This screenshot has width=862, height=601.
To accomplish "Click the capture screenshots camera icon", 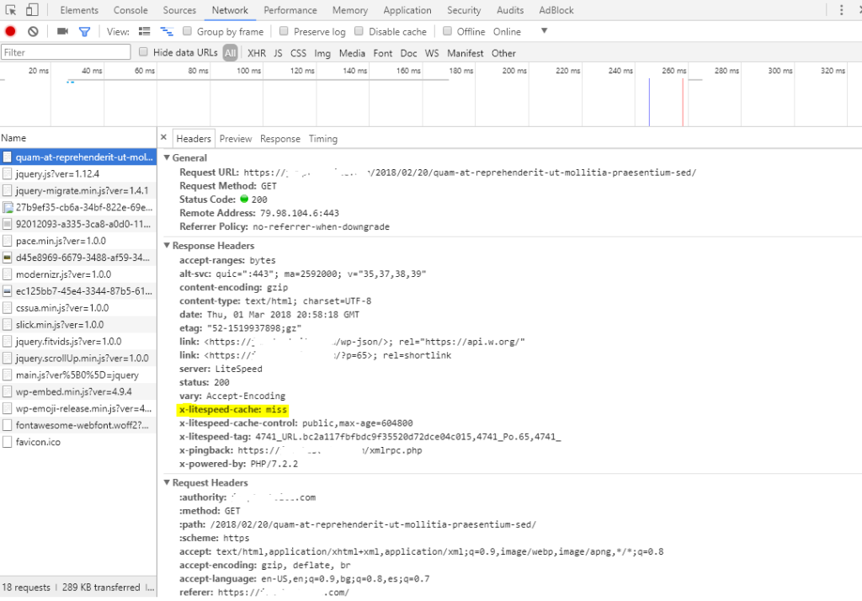I will pos(62,31).
